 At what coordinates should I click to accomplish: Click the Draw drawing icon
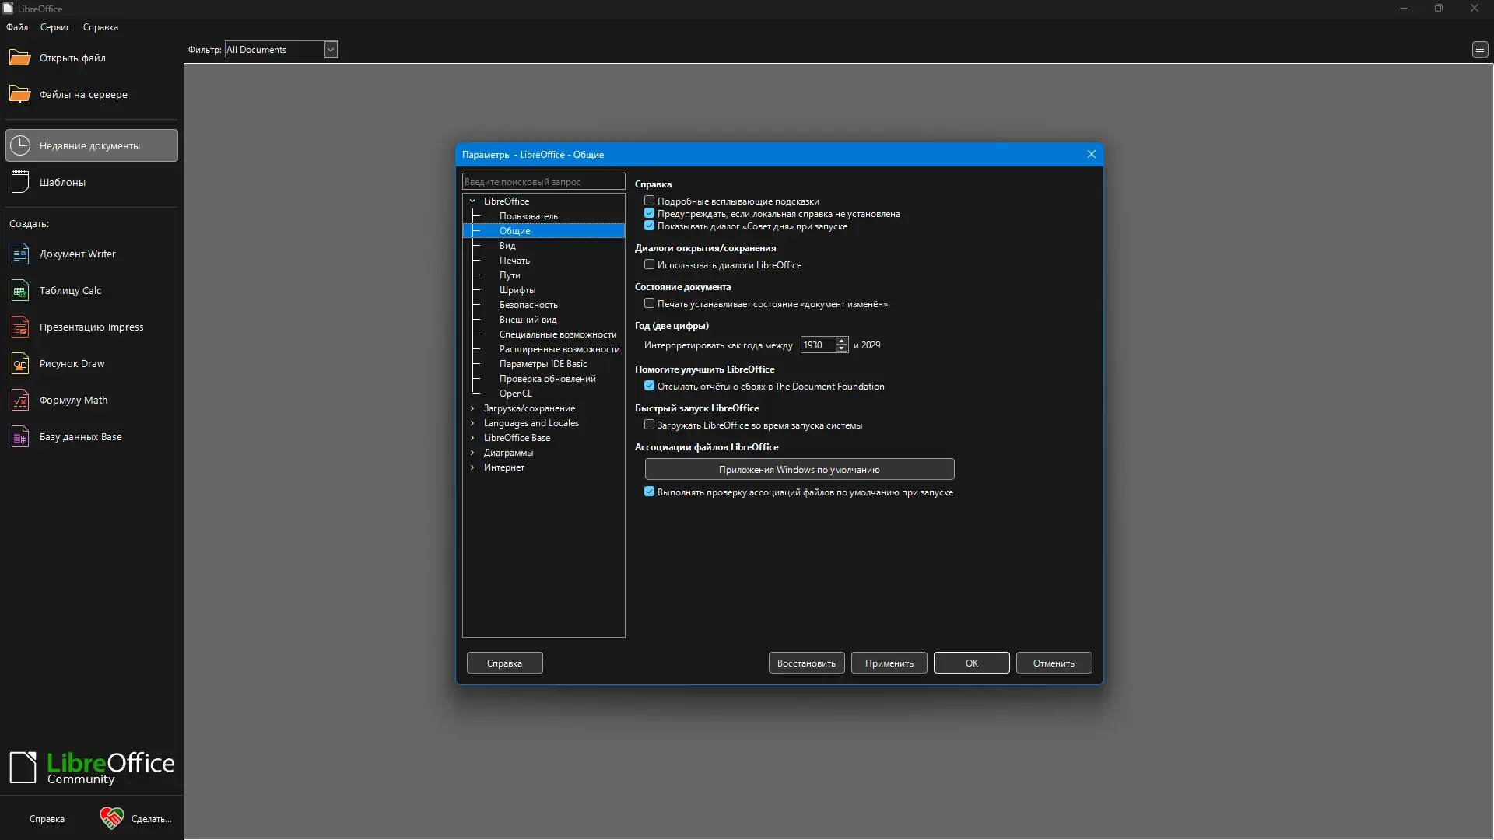[20, 364]
